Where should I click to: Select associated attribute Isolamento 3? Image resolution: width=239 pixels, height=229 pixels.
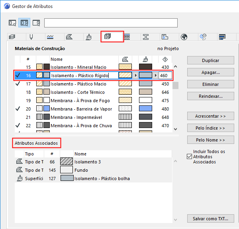[93, 162]
